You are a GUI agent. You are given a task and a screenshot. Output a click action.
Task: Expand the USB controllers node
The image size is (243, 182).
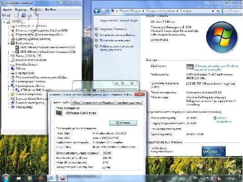coord(9,30)
